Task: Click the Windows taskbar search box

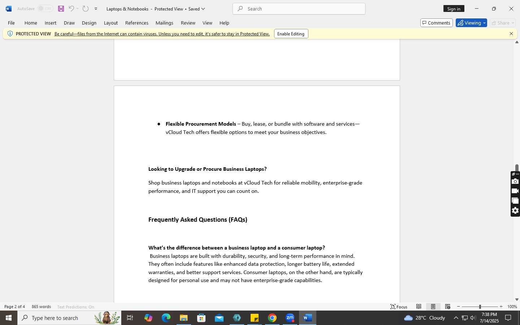Action: click(x=69, y=318)
